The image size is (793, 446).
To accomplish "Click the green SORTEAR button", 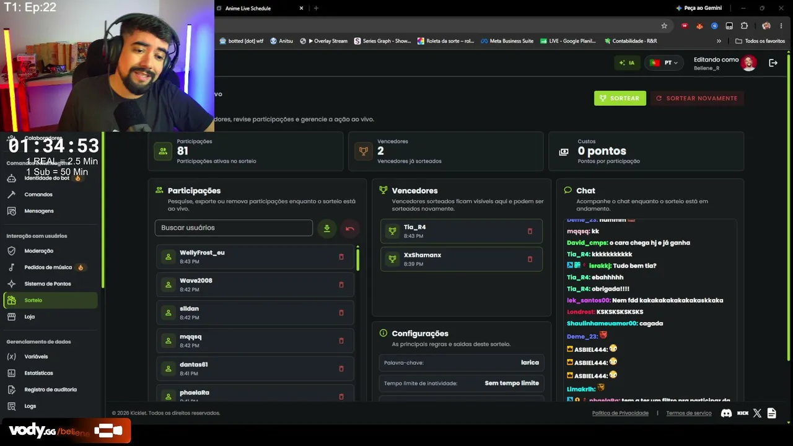I will pos(620,98).
